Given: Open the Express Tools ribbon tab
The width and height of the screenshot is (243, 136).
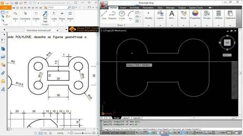Looking at the screenshot, I should click(196, 8).
